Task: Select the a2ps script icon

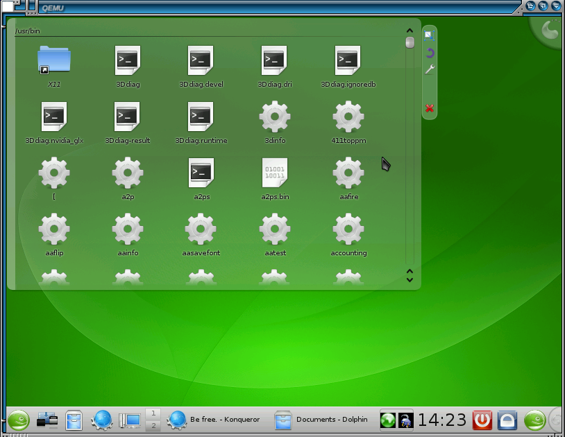Action: click(201, 173)
